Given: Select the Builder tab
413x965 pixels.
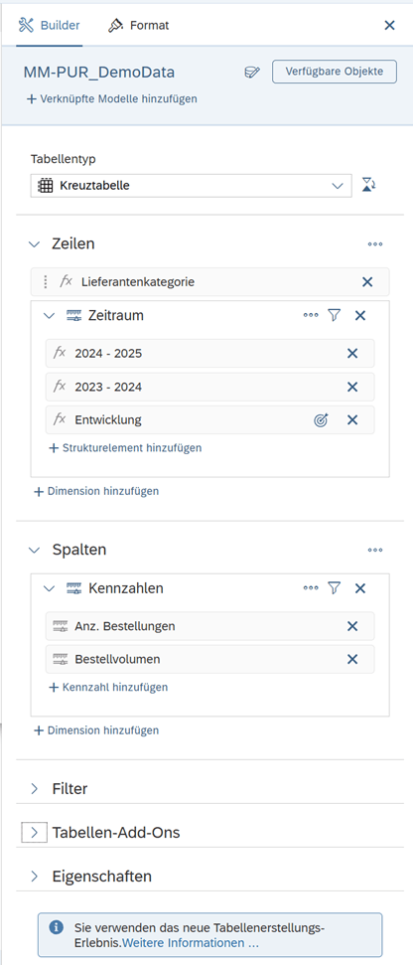Looking at the screenshot, I should tap(50, 26).
